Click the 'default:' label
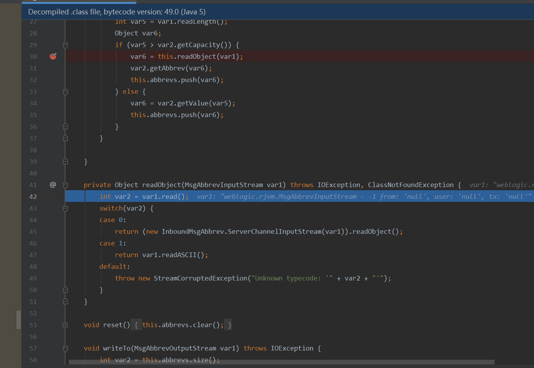The image size is (534, 368). click(115, 267)
